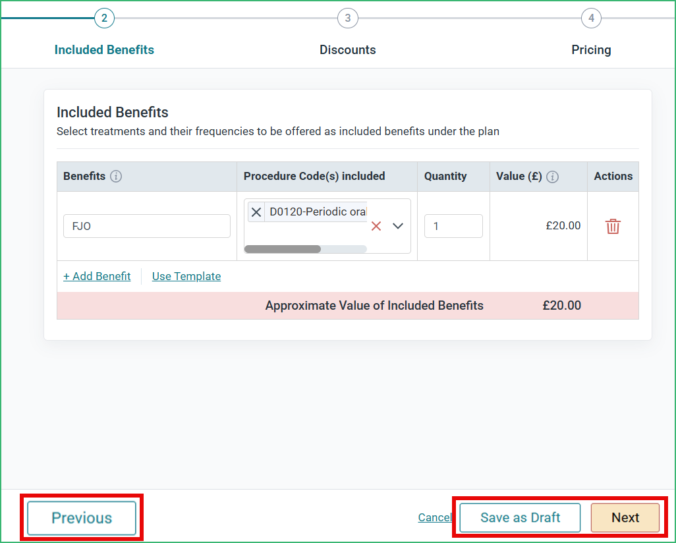Click the Approximate Value of Included Benefits label
Screen dimensions: 676x543
pyautogui.click(x=374, y=305)
